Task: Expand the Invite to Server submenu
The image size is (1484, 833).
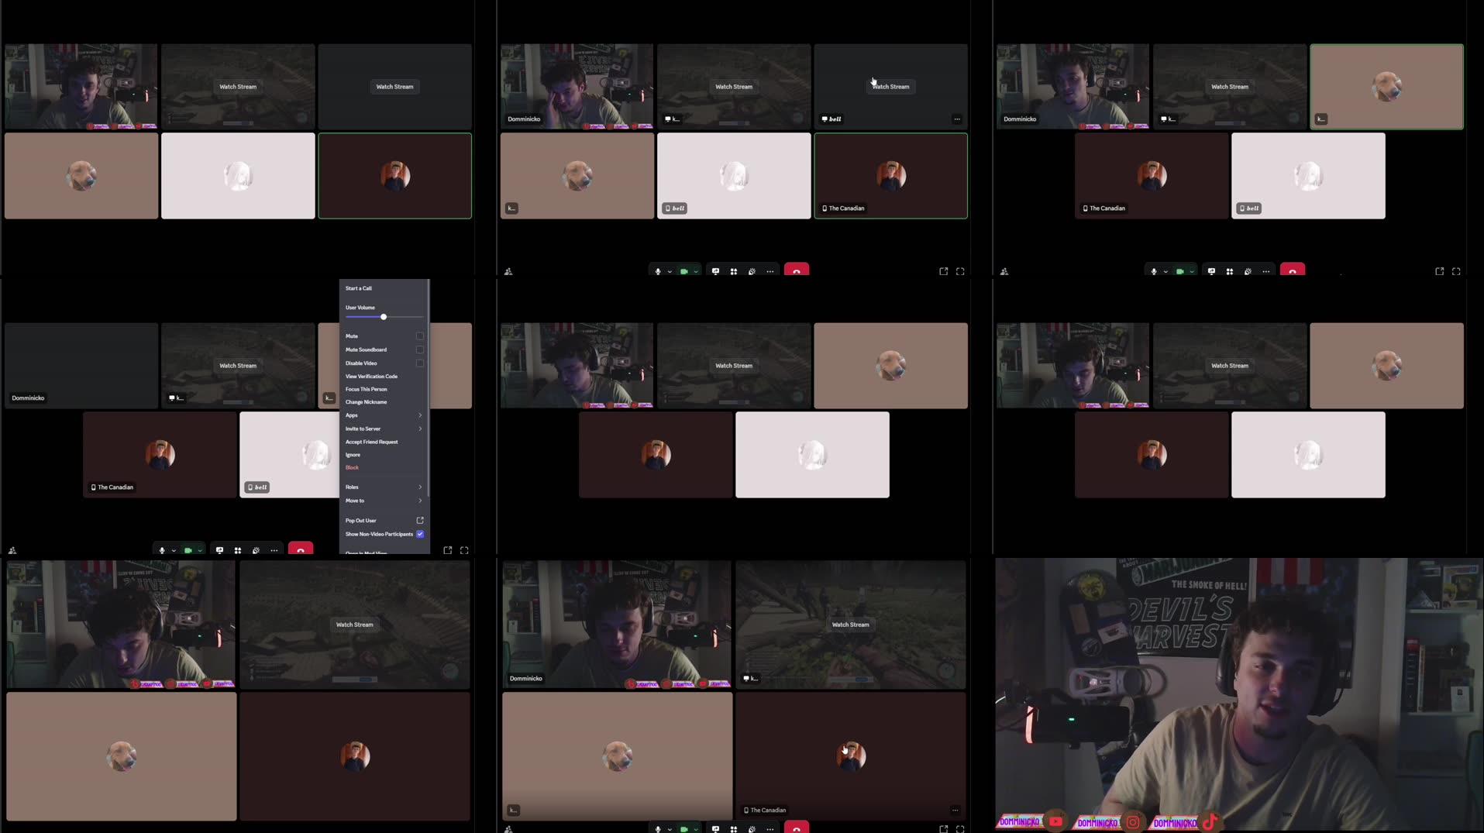Action: click(420, 429)
